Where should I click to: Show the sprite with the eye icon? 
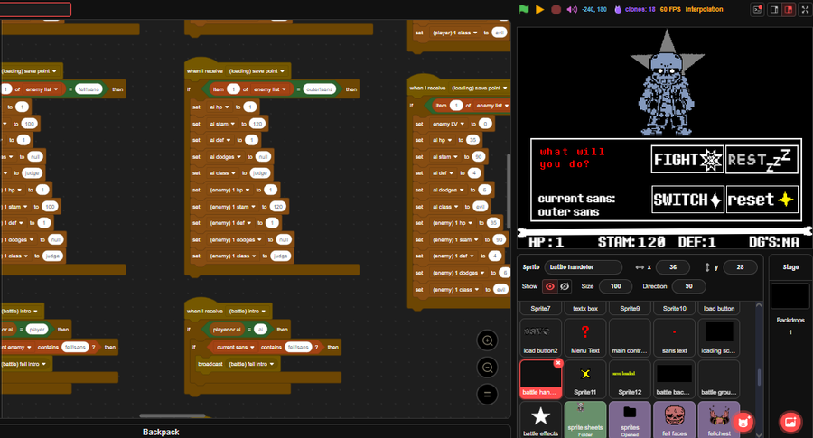(549, 286)
